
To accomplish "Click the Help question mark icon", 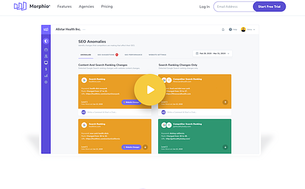I will (x=230, y=29).
